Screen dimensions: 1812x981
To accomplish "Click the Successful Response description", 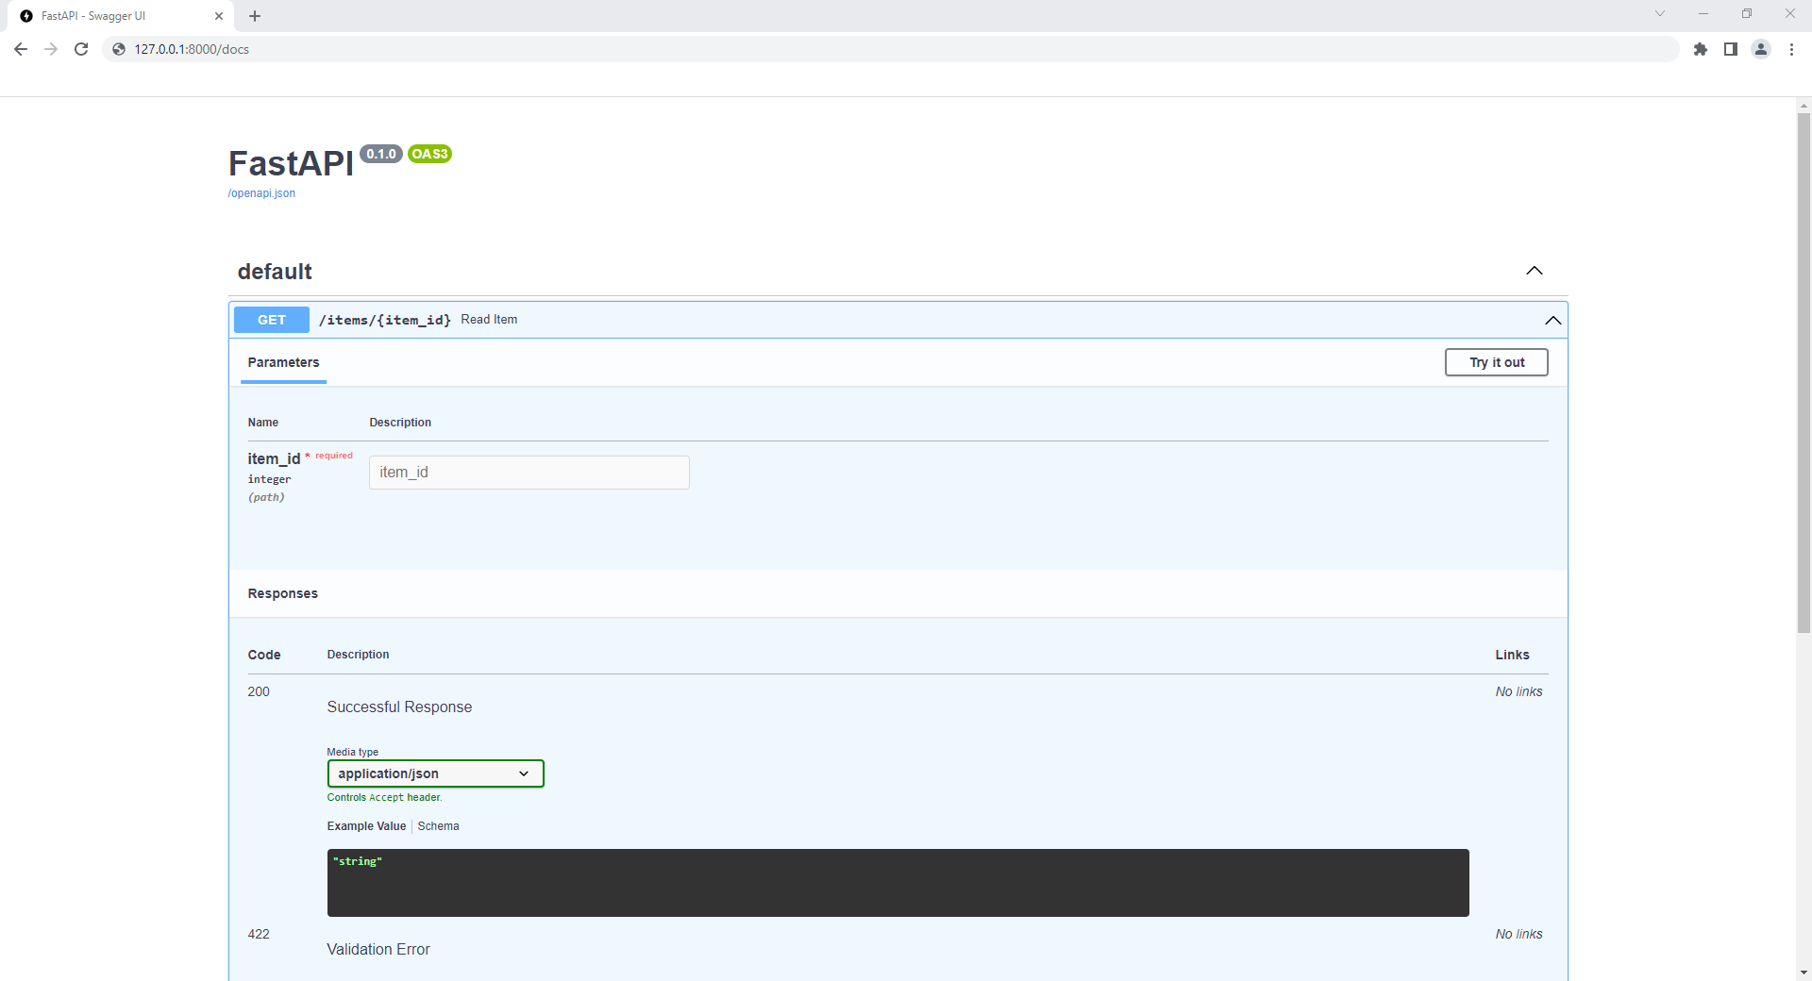I will [x=399, y=707].
